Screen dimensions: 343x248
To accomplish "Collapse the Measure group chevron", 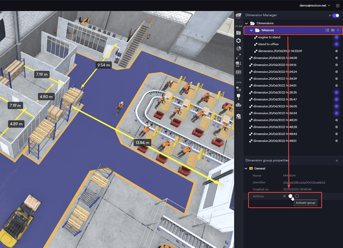I will click(251, 30).
